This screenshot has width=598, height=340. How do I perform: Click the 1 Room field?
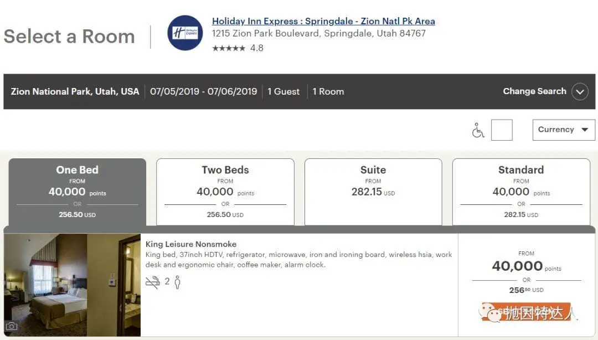328,91
